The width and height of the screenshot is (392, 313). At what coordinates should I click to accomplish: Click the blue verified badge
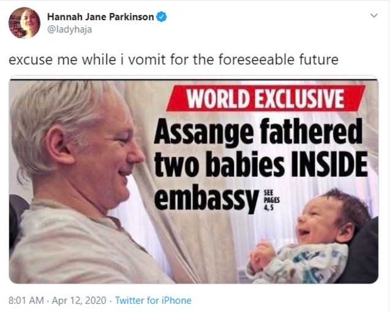pos(162,17)
